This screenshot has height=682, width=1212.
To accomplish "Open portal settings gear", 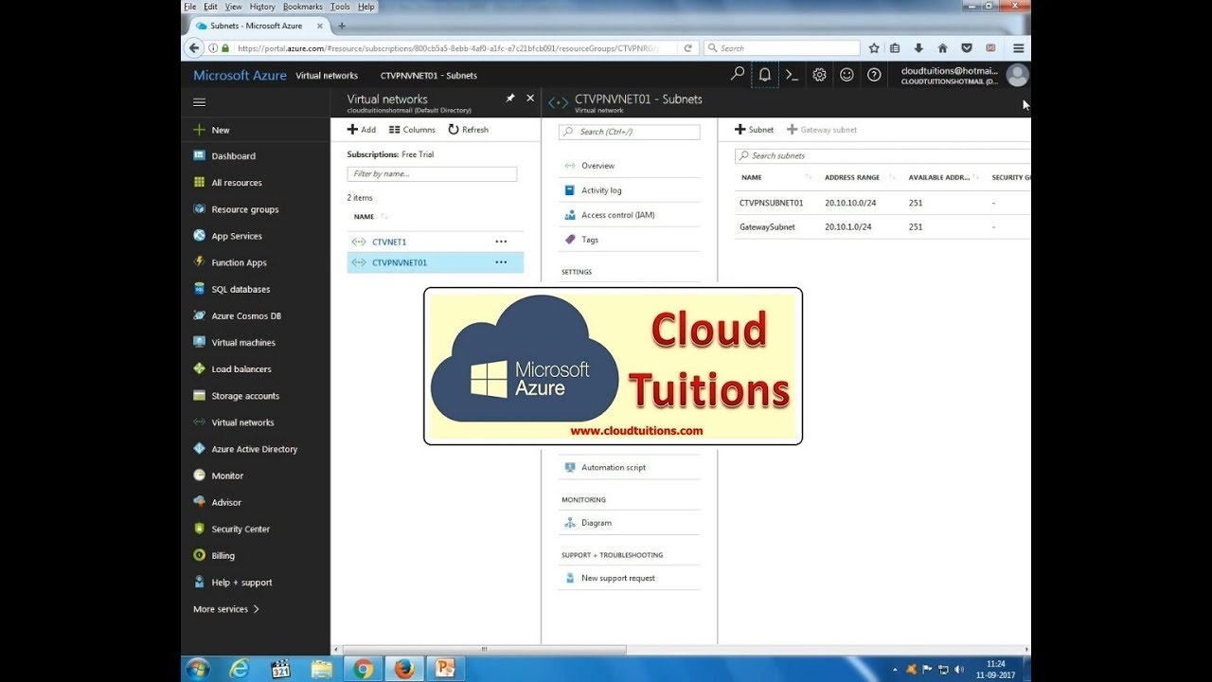I will [x=820, y=75].
